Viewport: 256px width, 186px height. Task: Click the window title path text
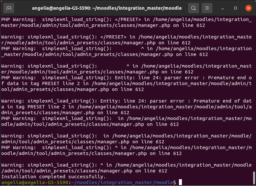coord(107,8)
